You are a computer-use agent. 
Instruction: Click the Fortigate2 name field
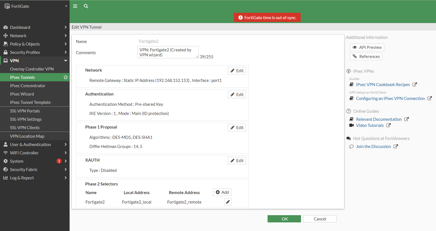point(149,41)
